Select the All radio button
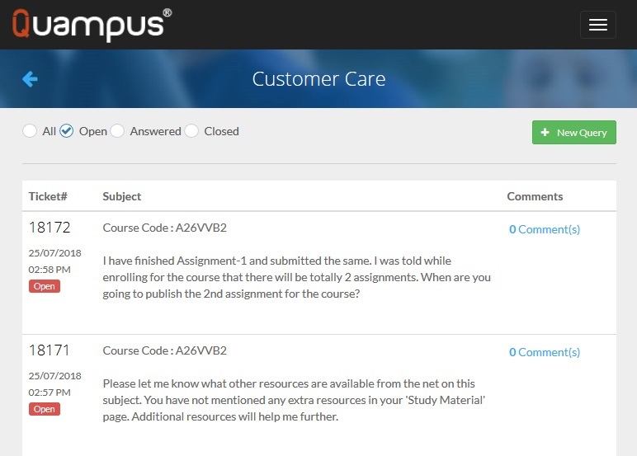The image size is (637, 456). [30, 131]
